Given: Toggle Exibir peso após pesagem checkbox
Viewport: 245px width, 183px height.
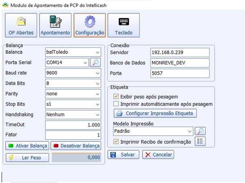Looking at the screenshot, I should point(117,97).
